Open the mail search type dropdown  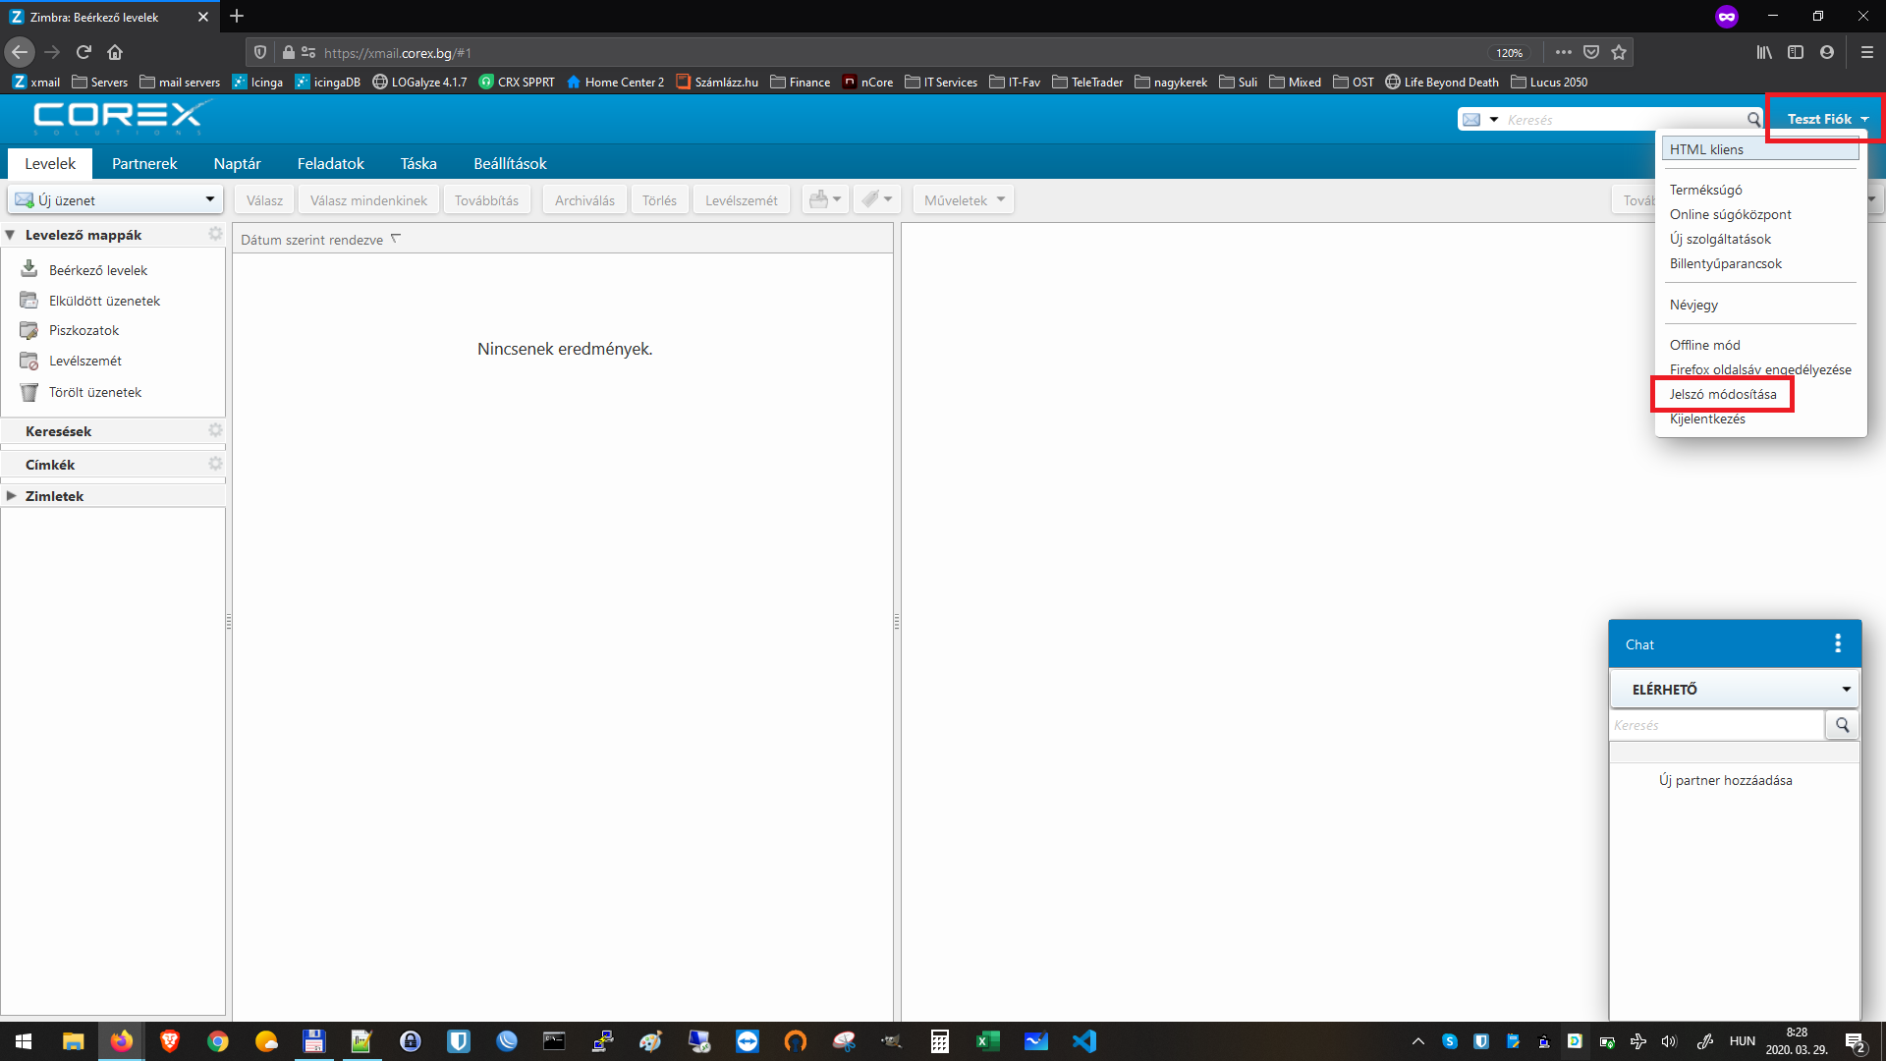(1493, 120)
